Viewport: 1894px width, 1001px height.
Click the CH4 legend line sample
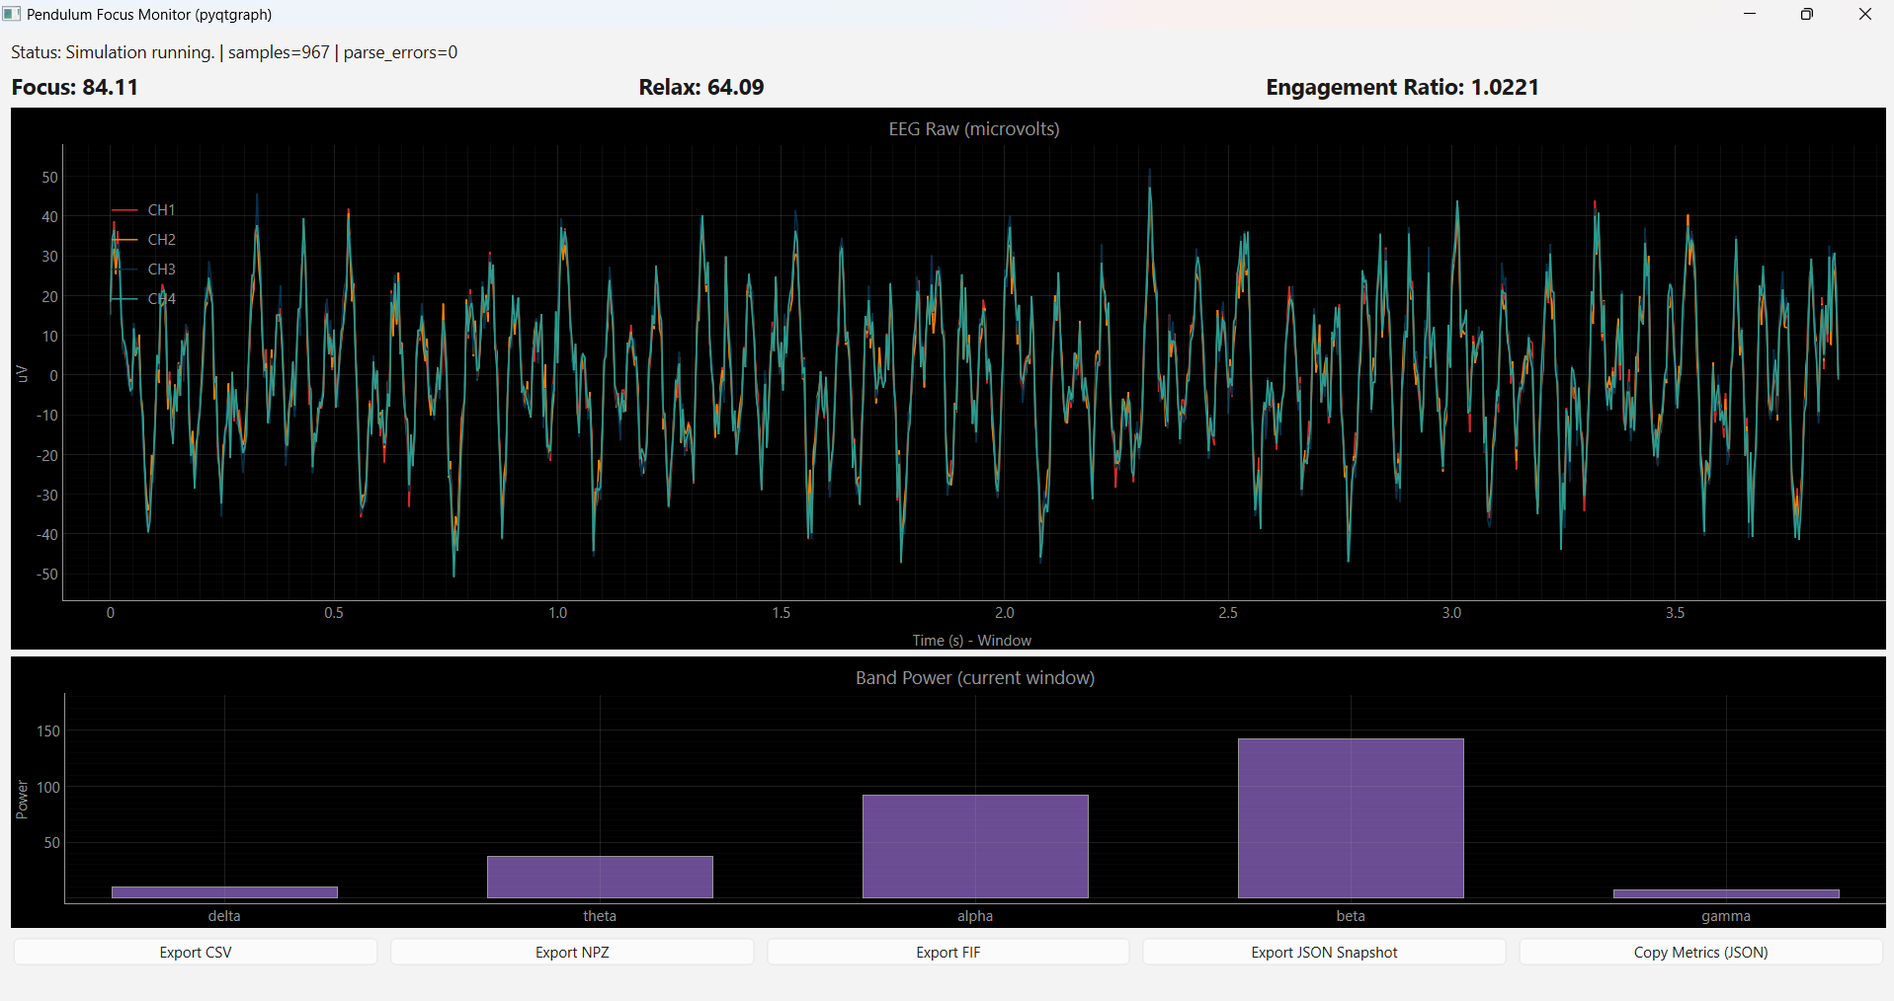(124, 299)
